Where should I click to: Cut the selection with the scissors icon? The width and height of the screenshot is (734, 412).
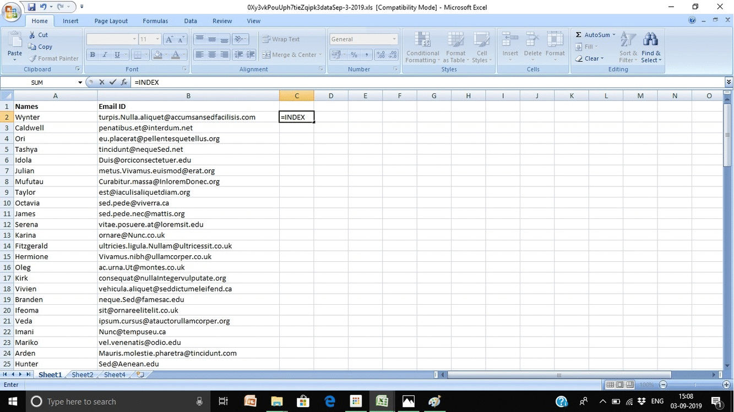click(x=38, y=35)
